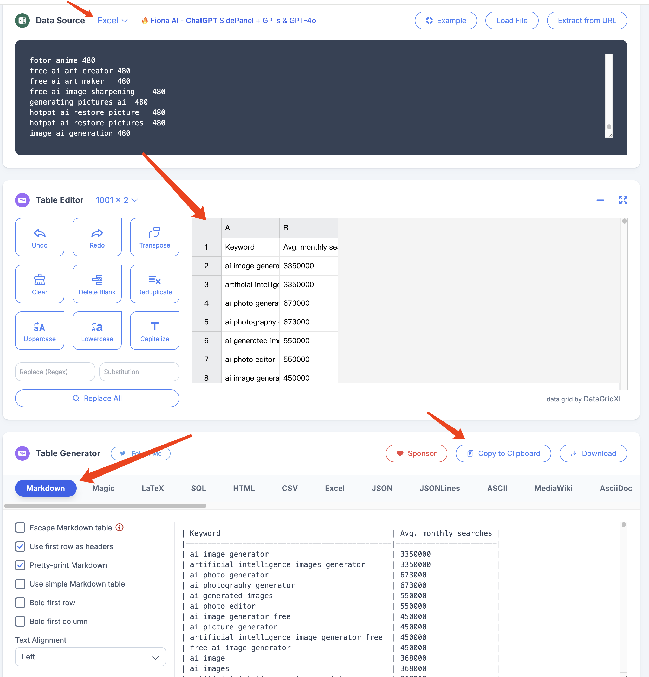This screenshot has height=677, width=649.
Task: Check the Bold first row option
Action: 20,603
